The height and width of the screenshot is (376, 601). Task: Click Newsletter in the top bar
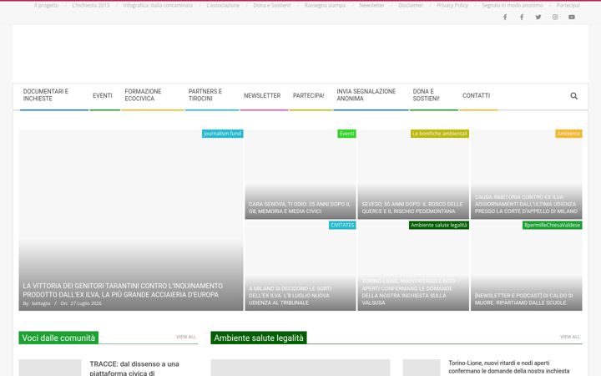tap(371, 5)
